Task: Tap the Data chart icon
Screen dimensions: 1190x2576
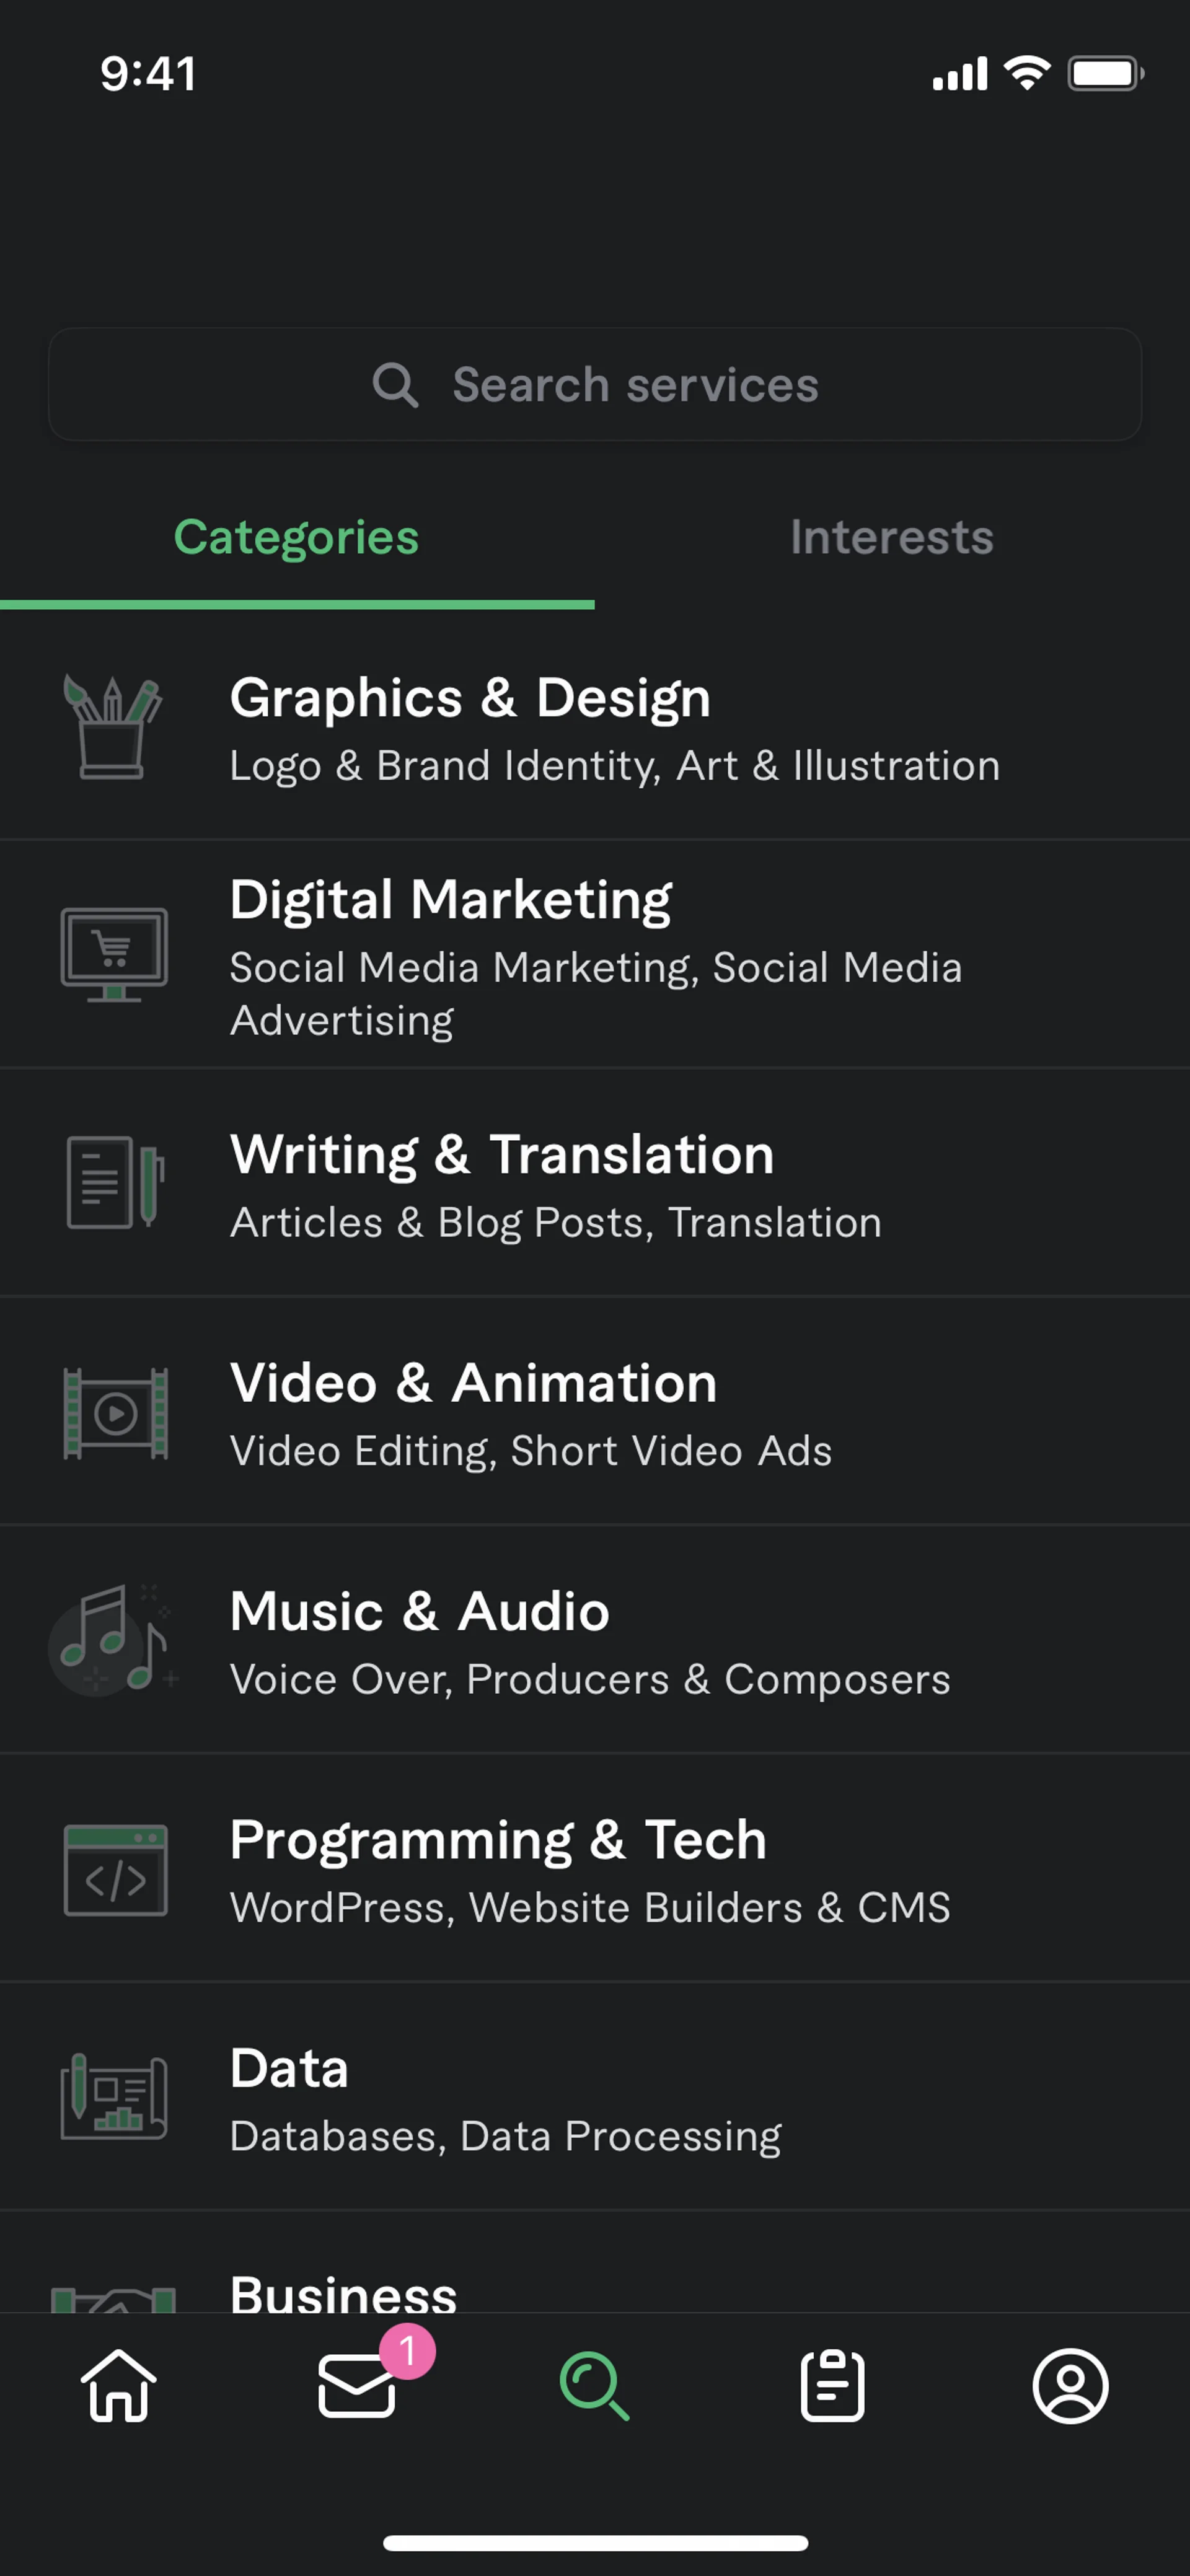Action: pyautogui.click(x=114, y=2097)
